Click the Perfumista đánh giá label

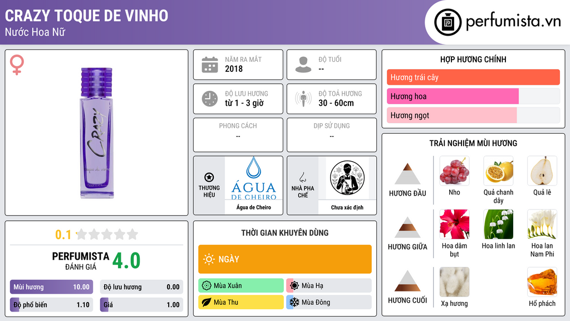coord(81,261)
